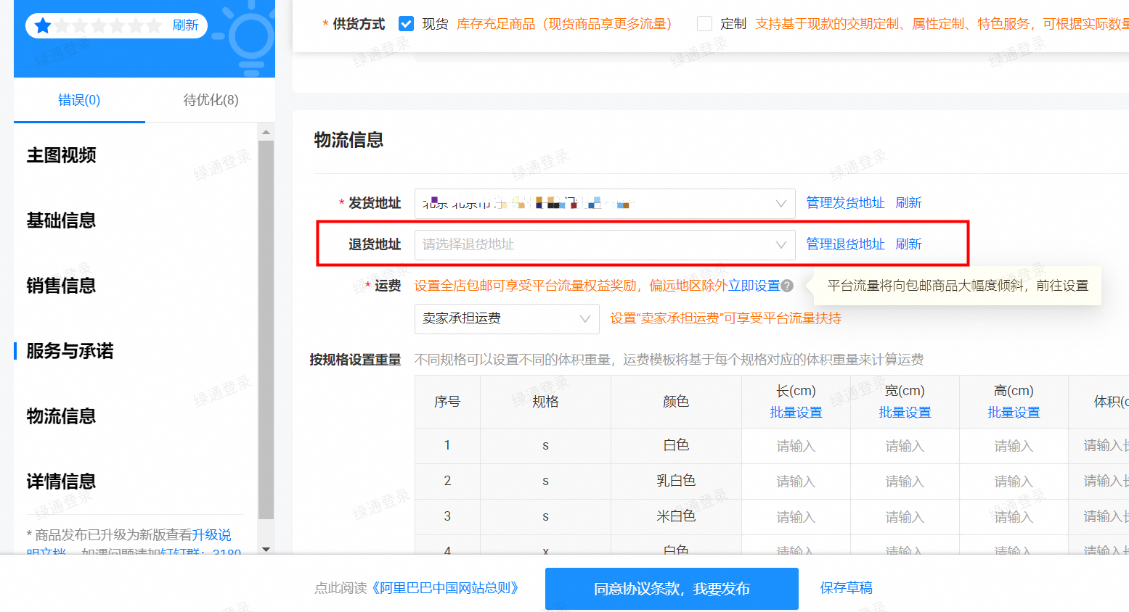Click the 宽(cm) input for row 1
1129x612 pixels.
(905, 446)
